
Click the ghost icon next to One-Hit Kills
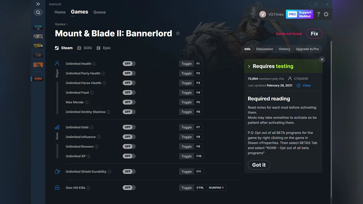tap(57, 187)
